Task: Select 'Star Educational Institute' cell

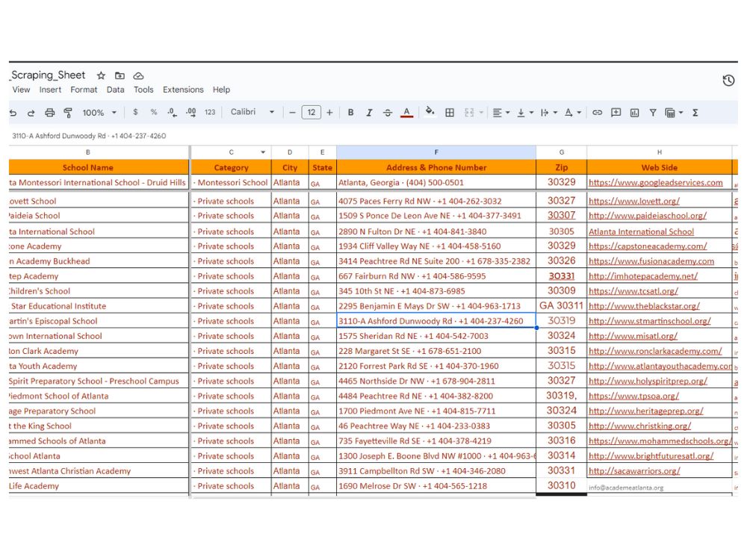Action: pyautogui.click(x=99, y=305)
